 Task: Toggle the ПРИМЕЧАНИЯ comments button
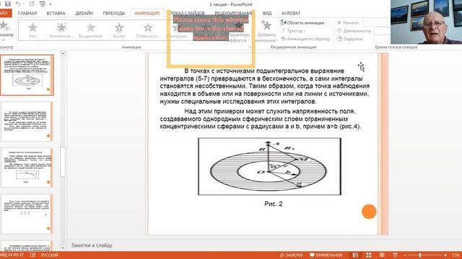326,255
